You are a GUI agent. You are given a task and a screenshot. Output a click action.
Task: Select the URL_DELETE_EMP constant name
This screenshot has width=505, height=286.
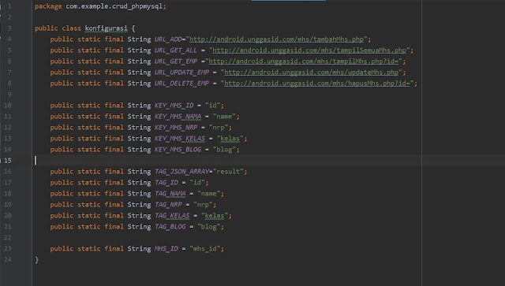[x=181, y=84]
